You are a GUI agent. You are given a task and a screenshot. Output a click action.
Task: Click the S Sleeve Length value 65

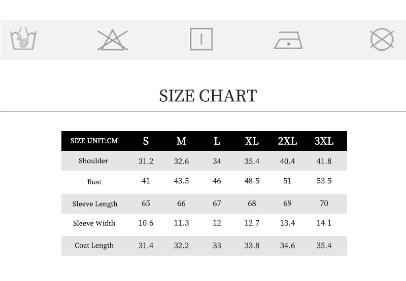tap(146, 204)
